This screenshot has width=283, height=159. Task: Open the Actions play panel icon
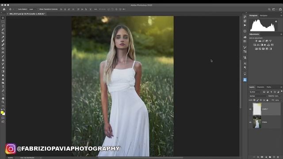(245, 25)
